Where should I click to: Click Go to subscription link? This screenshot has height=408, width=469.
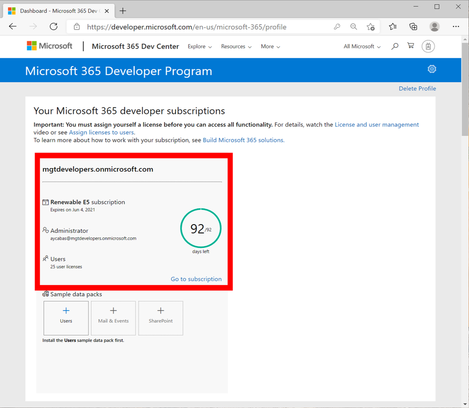coord(196,279)
